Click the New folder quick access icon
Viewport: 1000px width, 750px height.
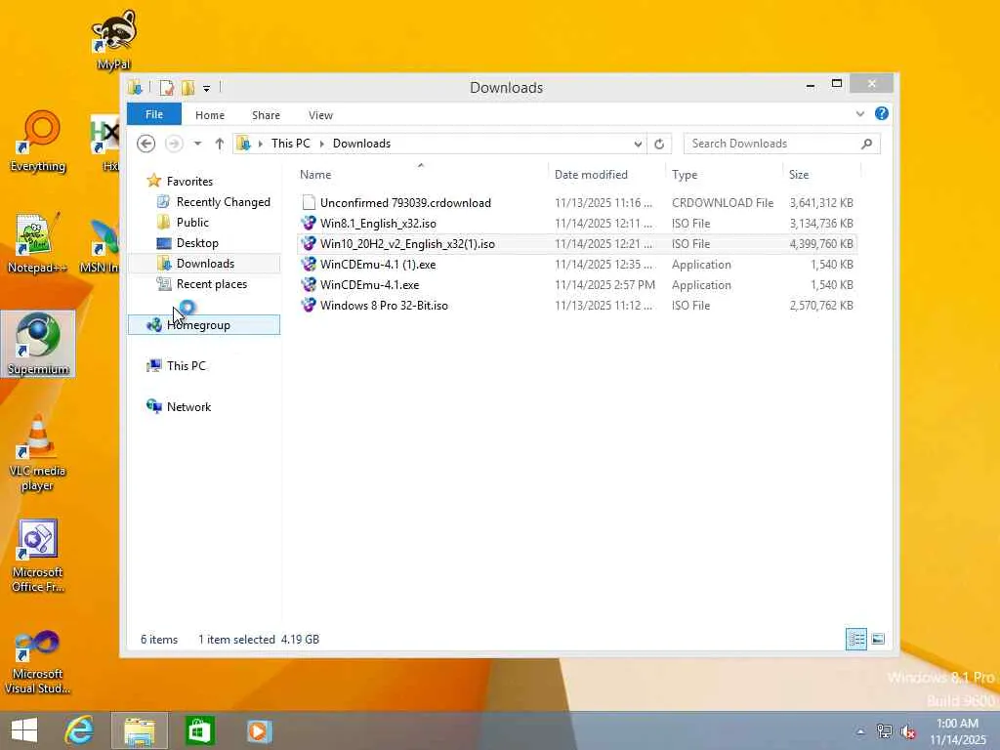[x=187, y=87]
